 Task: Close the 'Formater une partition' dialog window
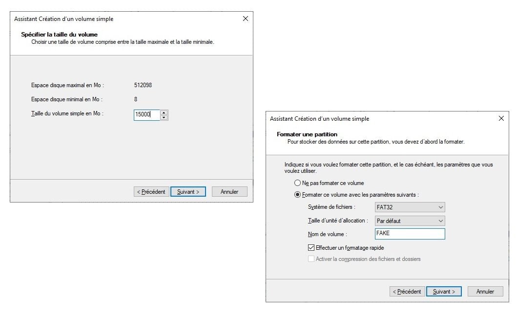click(x=501, y=119)
